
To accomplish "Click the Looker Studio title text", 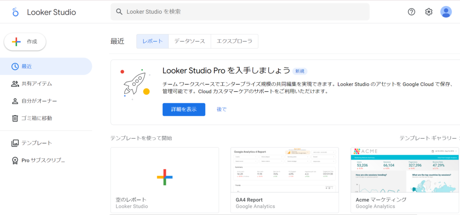I will [x=52, y=12].
